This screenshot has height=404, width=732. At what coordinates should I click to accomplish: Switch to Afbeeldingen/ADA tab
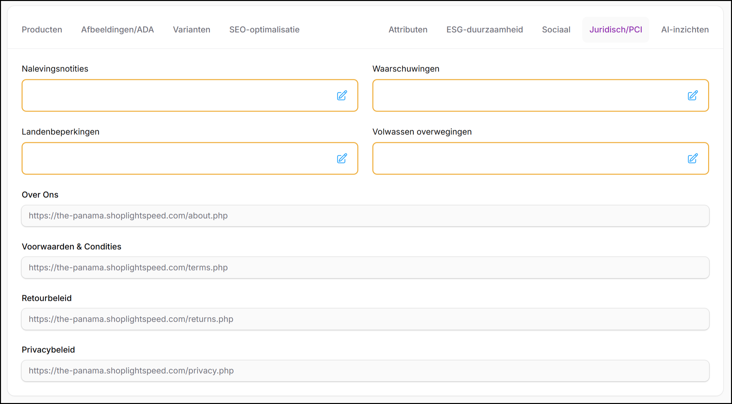pos(117,30)
